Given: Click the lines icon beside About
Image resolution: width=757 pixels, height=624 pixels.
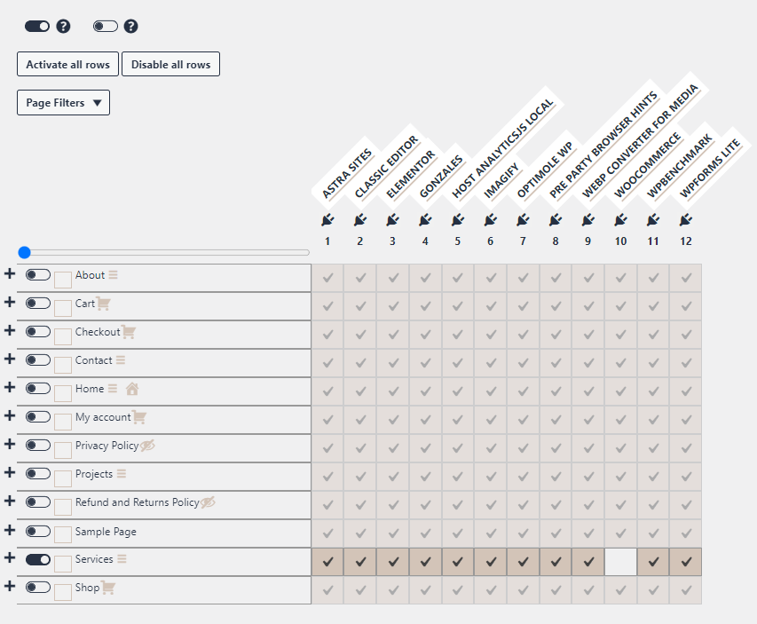Looking at the screenshot, I should pos(113,275).
